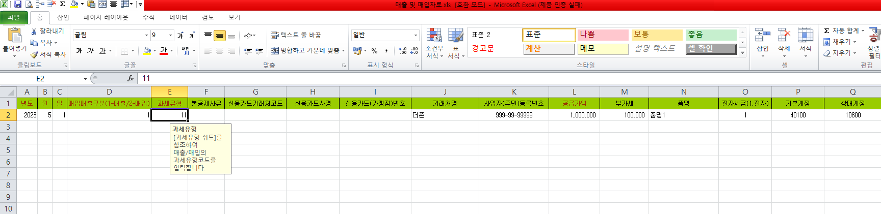Click the paste icon in quick access toolbar
This screenshot has width=881, height=214.
point(91,4)
